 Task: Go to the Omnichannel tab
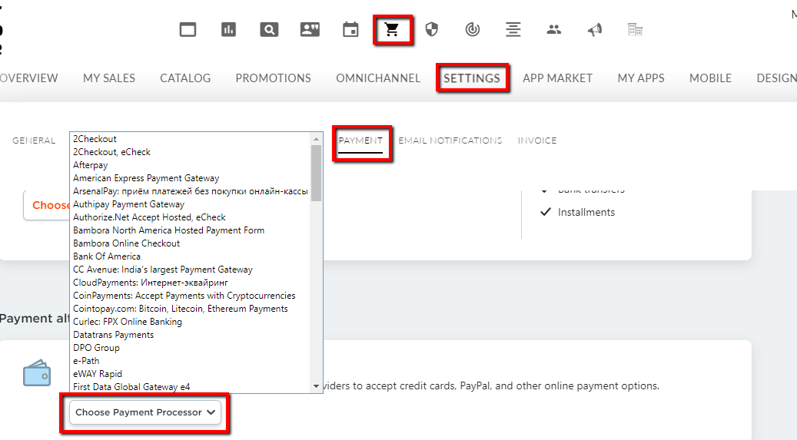(x=378, y=78)
